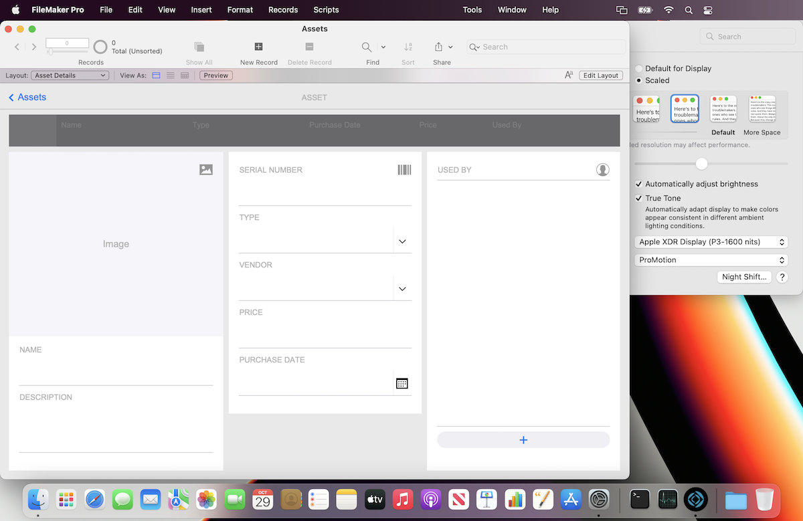Click the barcode icon beside Serial Number
The image size is (803, 521).
tap(404, 170)
